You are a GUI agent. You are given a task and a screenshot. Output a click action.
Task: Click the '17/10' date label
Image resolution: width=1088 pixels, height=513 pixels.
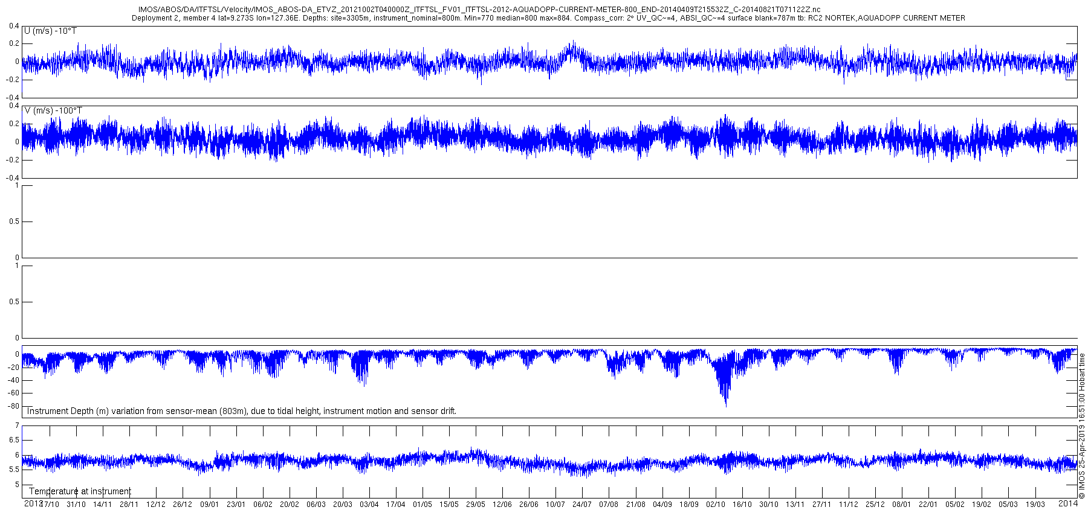point(50,505)
